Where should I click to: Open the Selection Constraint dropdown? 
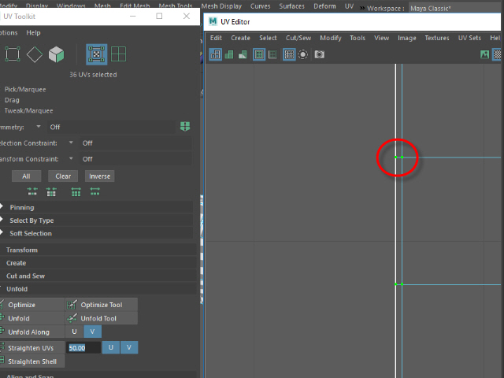coord(71,143)
